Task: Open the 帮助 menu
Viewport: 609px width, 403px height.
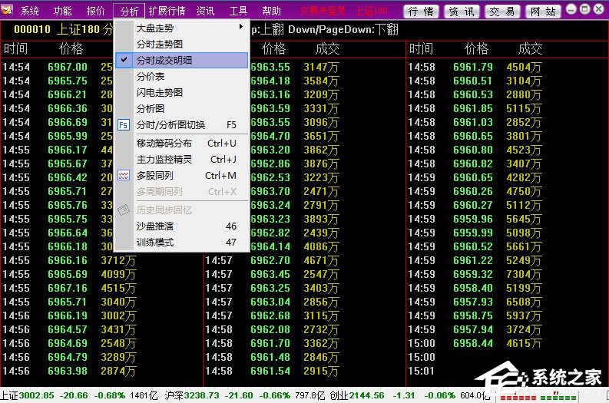Action: tap(271, 11)
